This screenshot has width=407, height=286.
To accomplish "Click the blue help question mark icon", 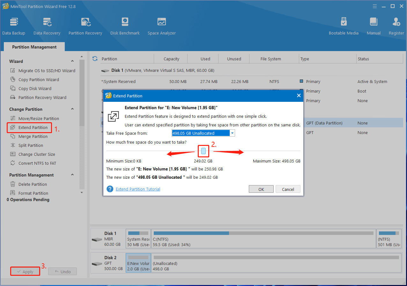I will tap(110, 189).
